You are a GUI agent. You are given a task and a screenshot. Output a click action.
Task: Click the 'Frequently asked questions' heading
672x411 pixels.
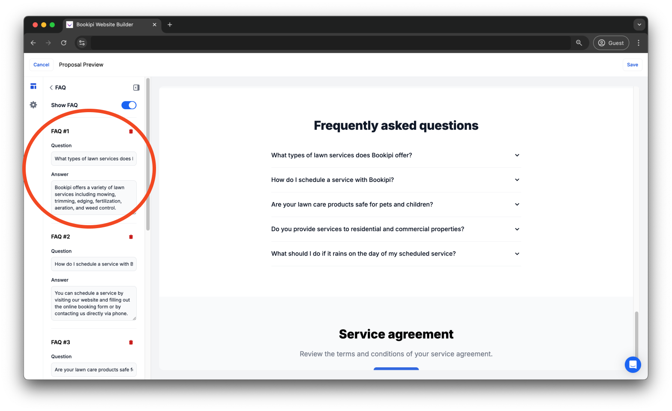pyautogui.click(x=396, y=125)
